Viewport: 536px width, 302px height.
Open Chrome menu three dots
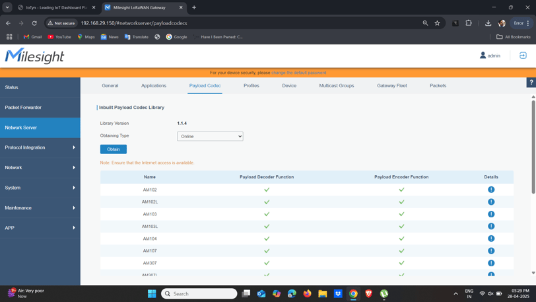528,23
